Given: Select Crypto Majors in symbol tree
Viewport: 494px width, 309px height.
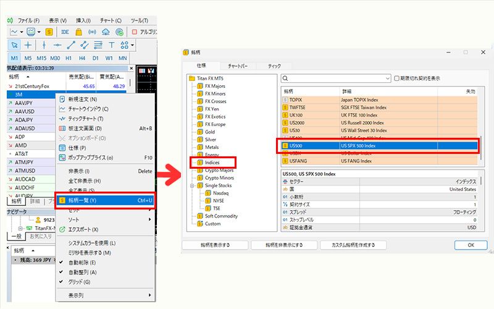Looking at the screenshot, I should pos(219,171).
